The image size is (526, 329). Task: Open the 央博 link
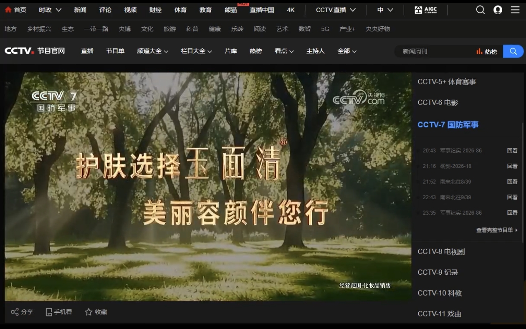tap(125, 29)
